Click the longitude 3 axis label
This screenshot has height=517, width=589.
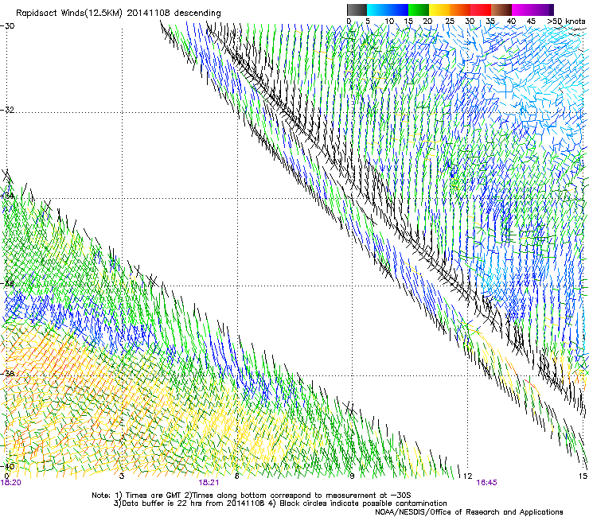(x=122, y=476)
